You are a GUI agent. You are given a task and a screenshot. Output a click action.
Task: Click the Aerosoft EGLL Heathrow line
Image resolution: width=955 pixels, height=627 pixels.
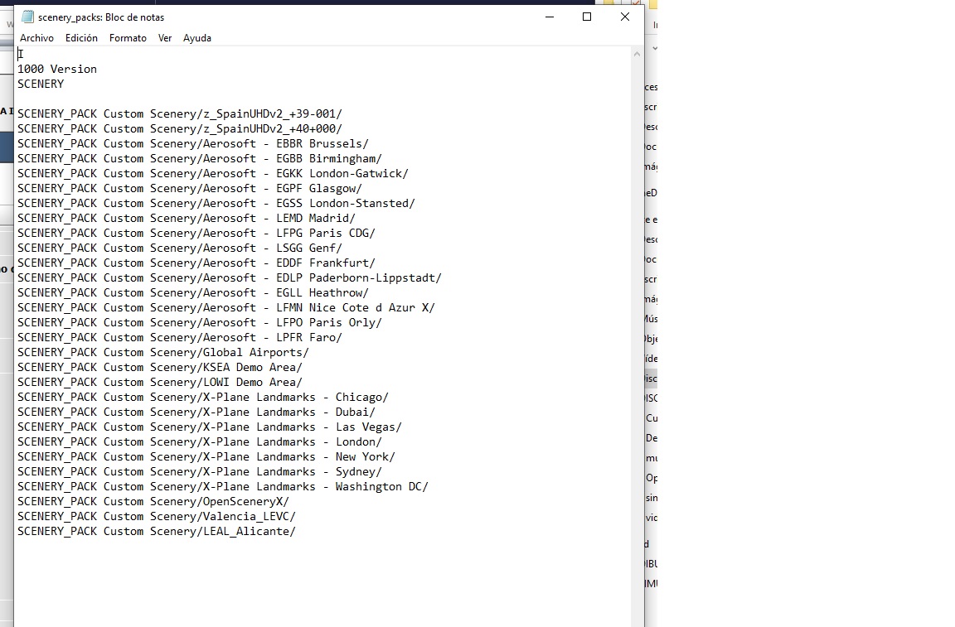pyautogui.click(x=193, y=293)
